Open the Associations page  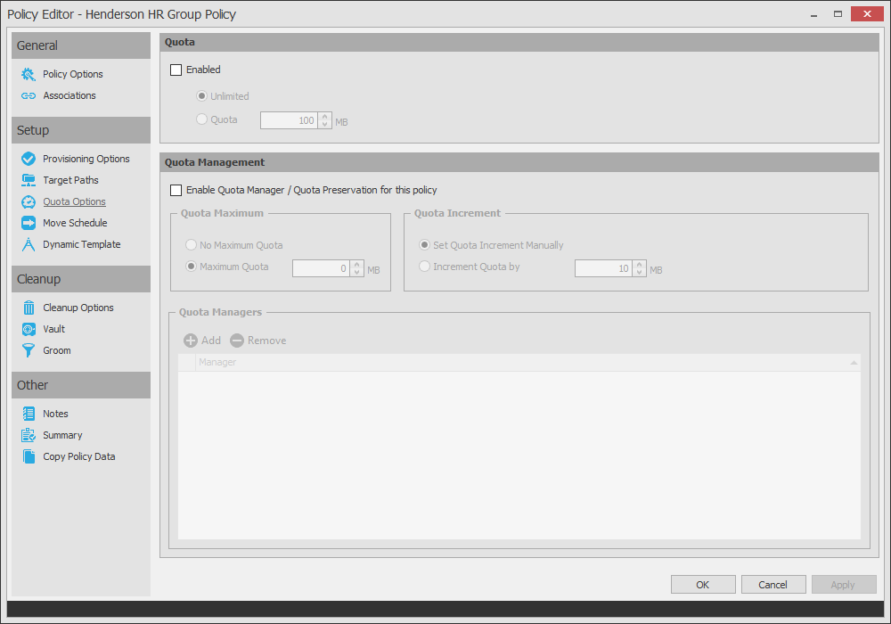click(x=69, y=95)
